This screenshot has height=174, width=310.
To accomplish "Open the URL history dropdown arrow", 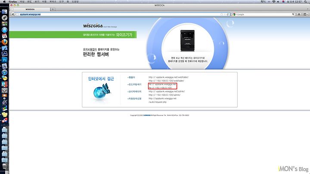I will tap(225, 15).
